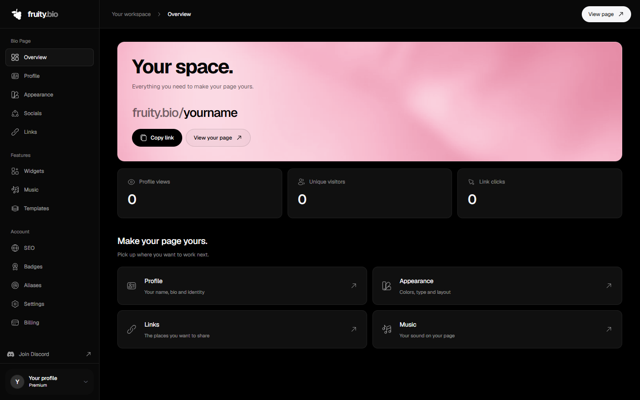Open the Templates sidebar icon
Image resolution: width=640 pixels, height=400 pixels.
click(x=15, y=208)
